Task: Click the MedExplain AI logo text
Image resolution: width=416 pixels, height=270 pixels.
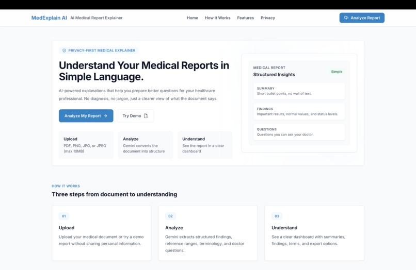Action: (x=49, y=18)
